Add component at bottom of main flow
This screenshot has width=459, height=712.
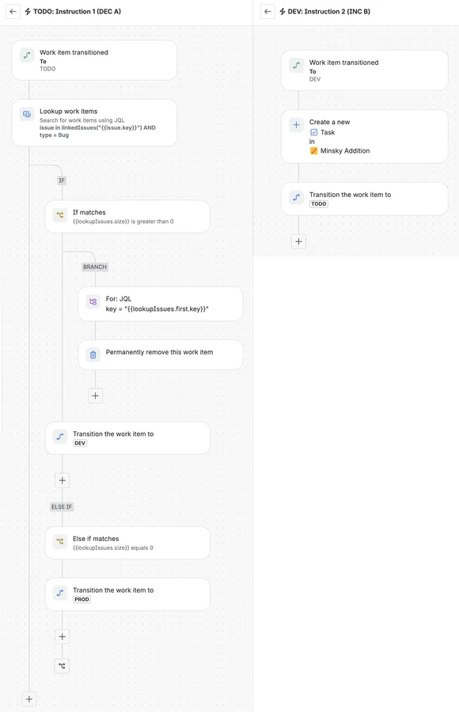29,699
